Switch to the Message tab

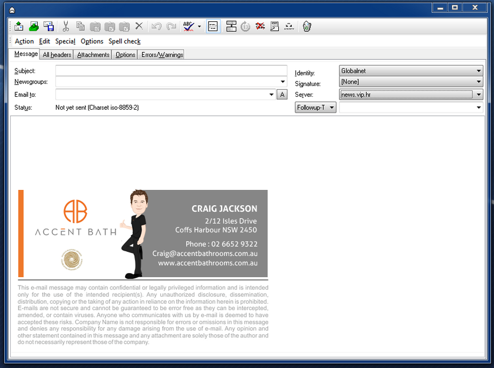(26, 54)
